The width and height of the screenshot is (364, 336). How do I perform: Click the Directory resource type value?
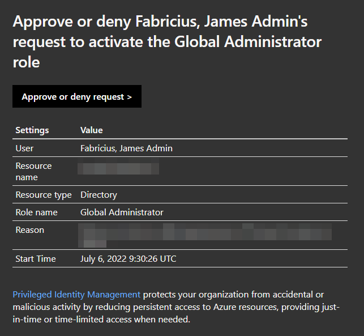tap(99, 195)
